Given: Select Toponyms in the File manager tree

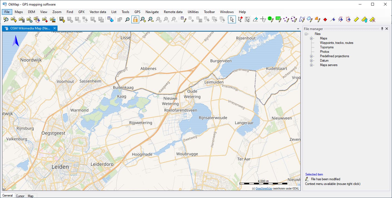Looking at the screenshot, I should click(x=326, y=47).
